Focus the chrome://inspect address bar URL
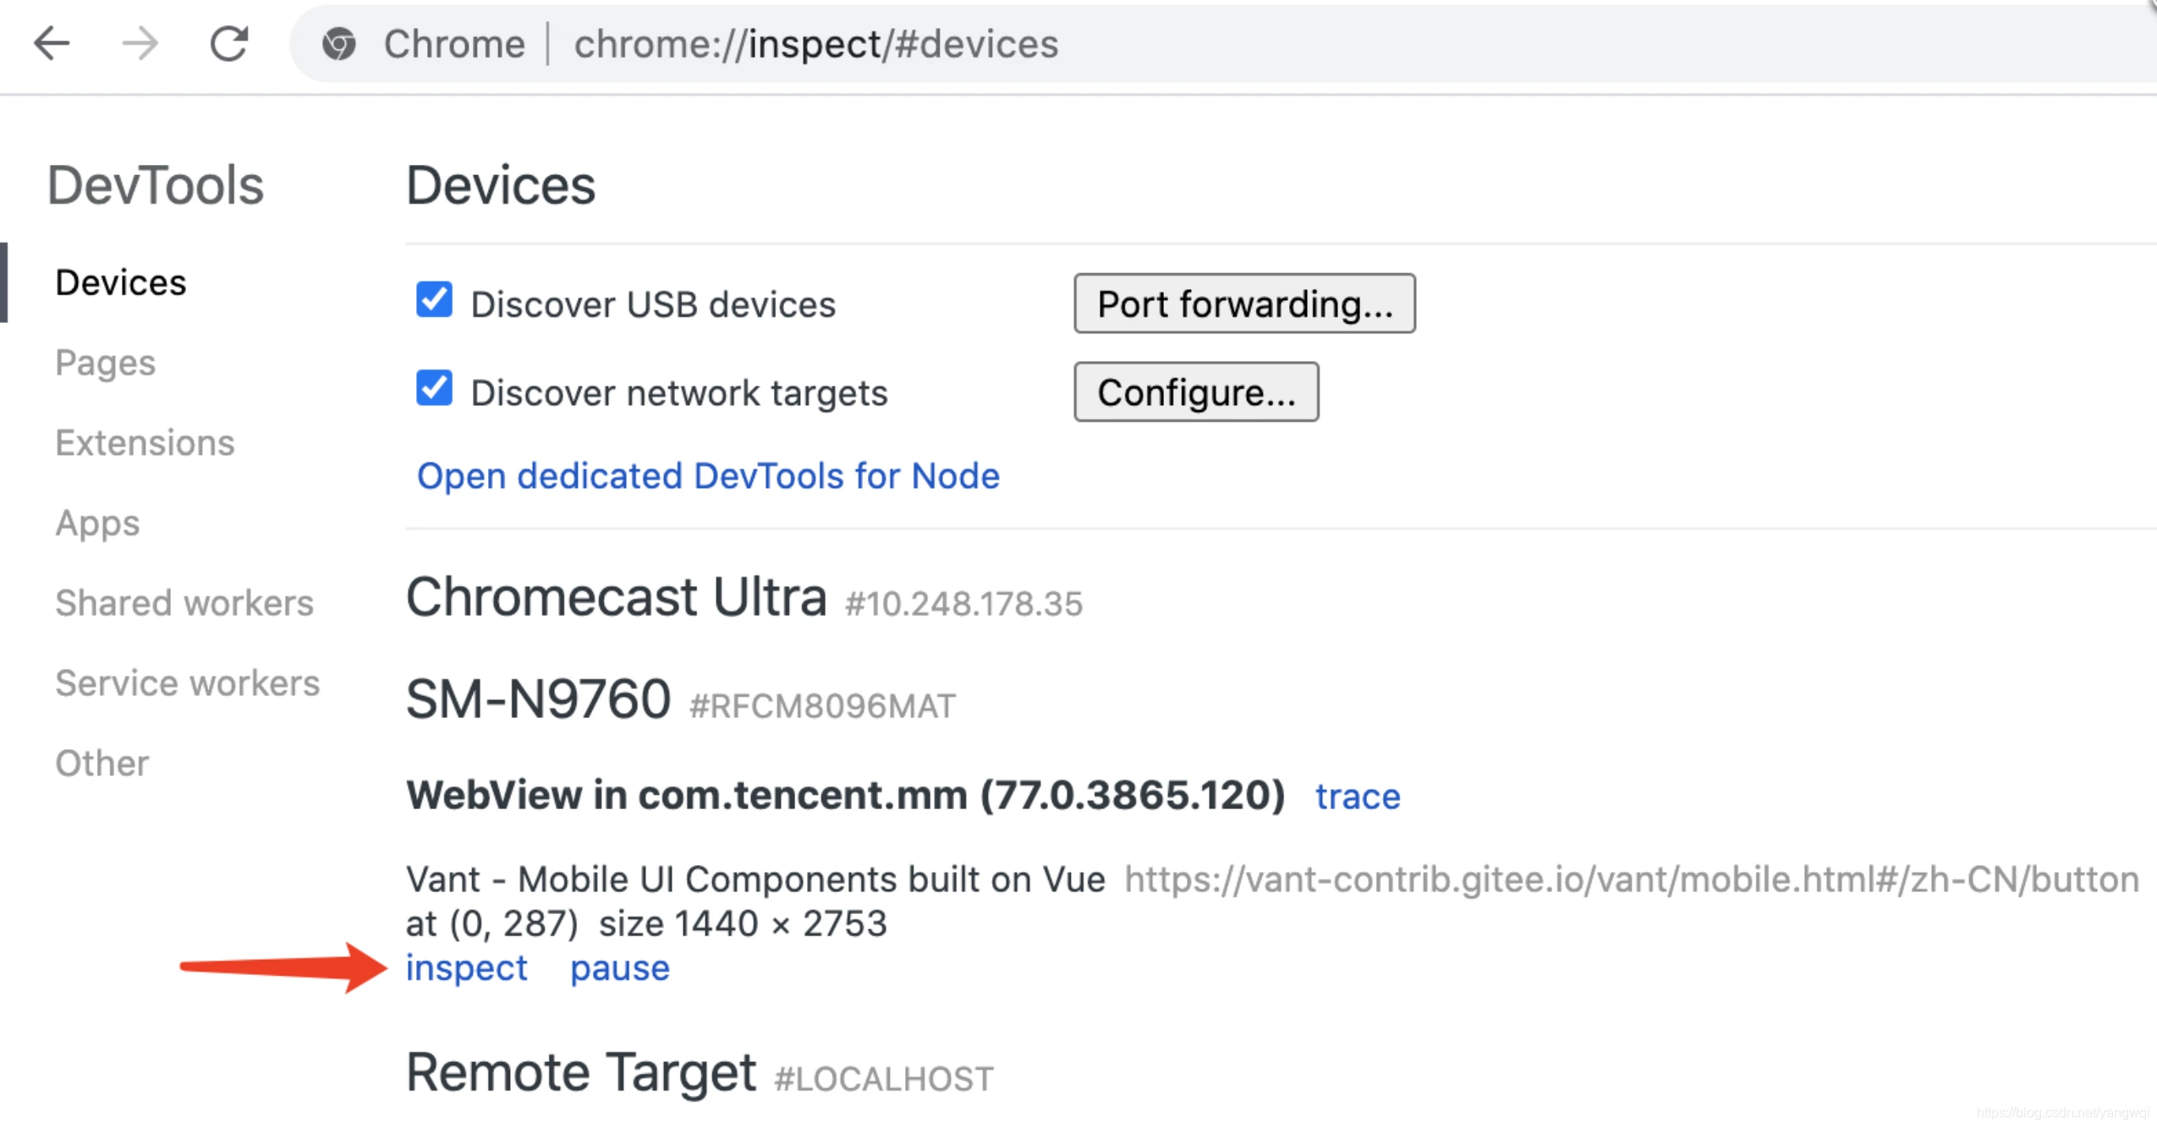 pos(816,44)
